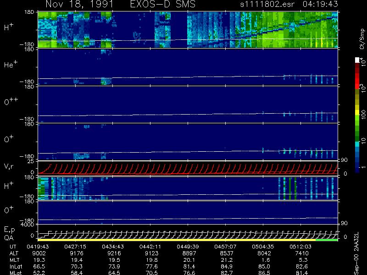Click the 'Ct/Smp' colorbar unit label
The width and height of the screenshot is (367, 275).
362,39
